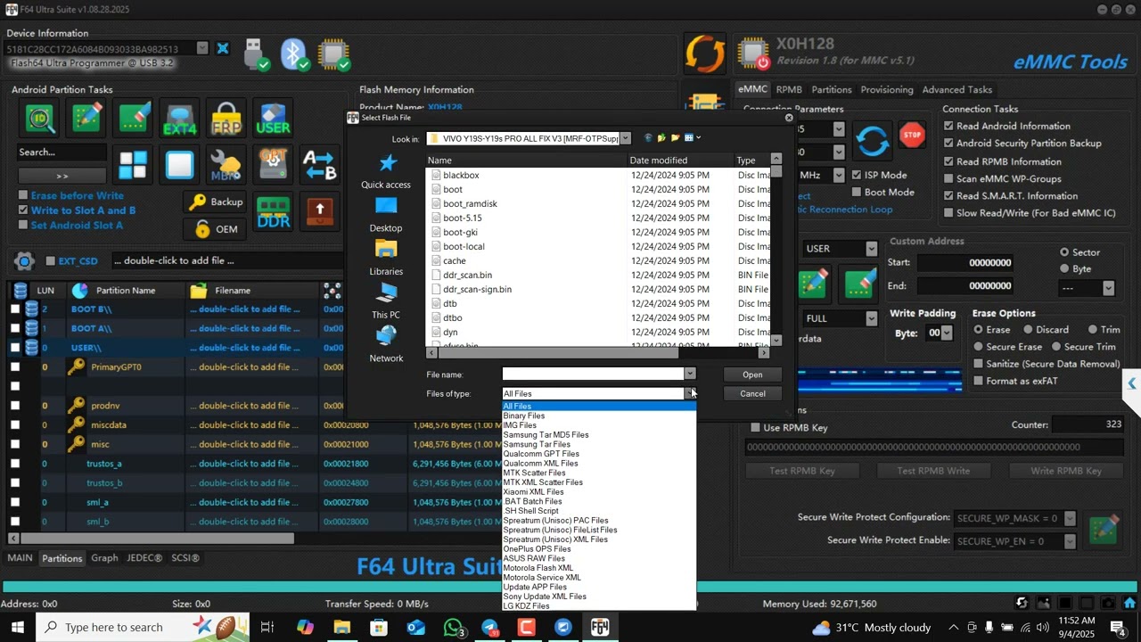This screenshot has height=642, width=1141.
Task: Open the Advanced Tasks tab
Action: [956, 89]
